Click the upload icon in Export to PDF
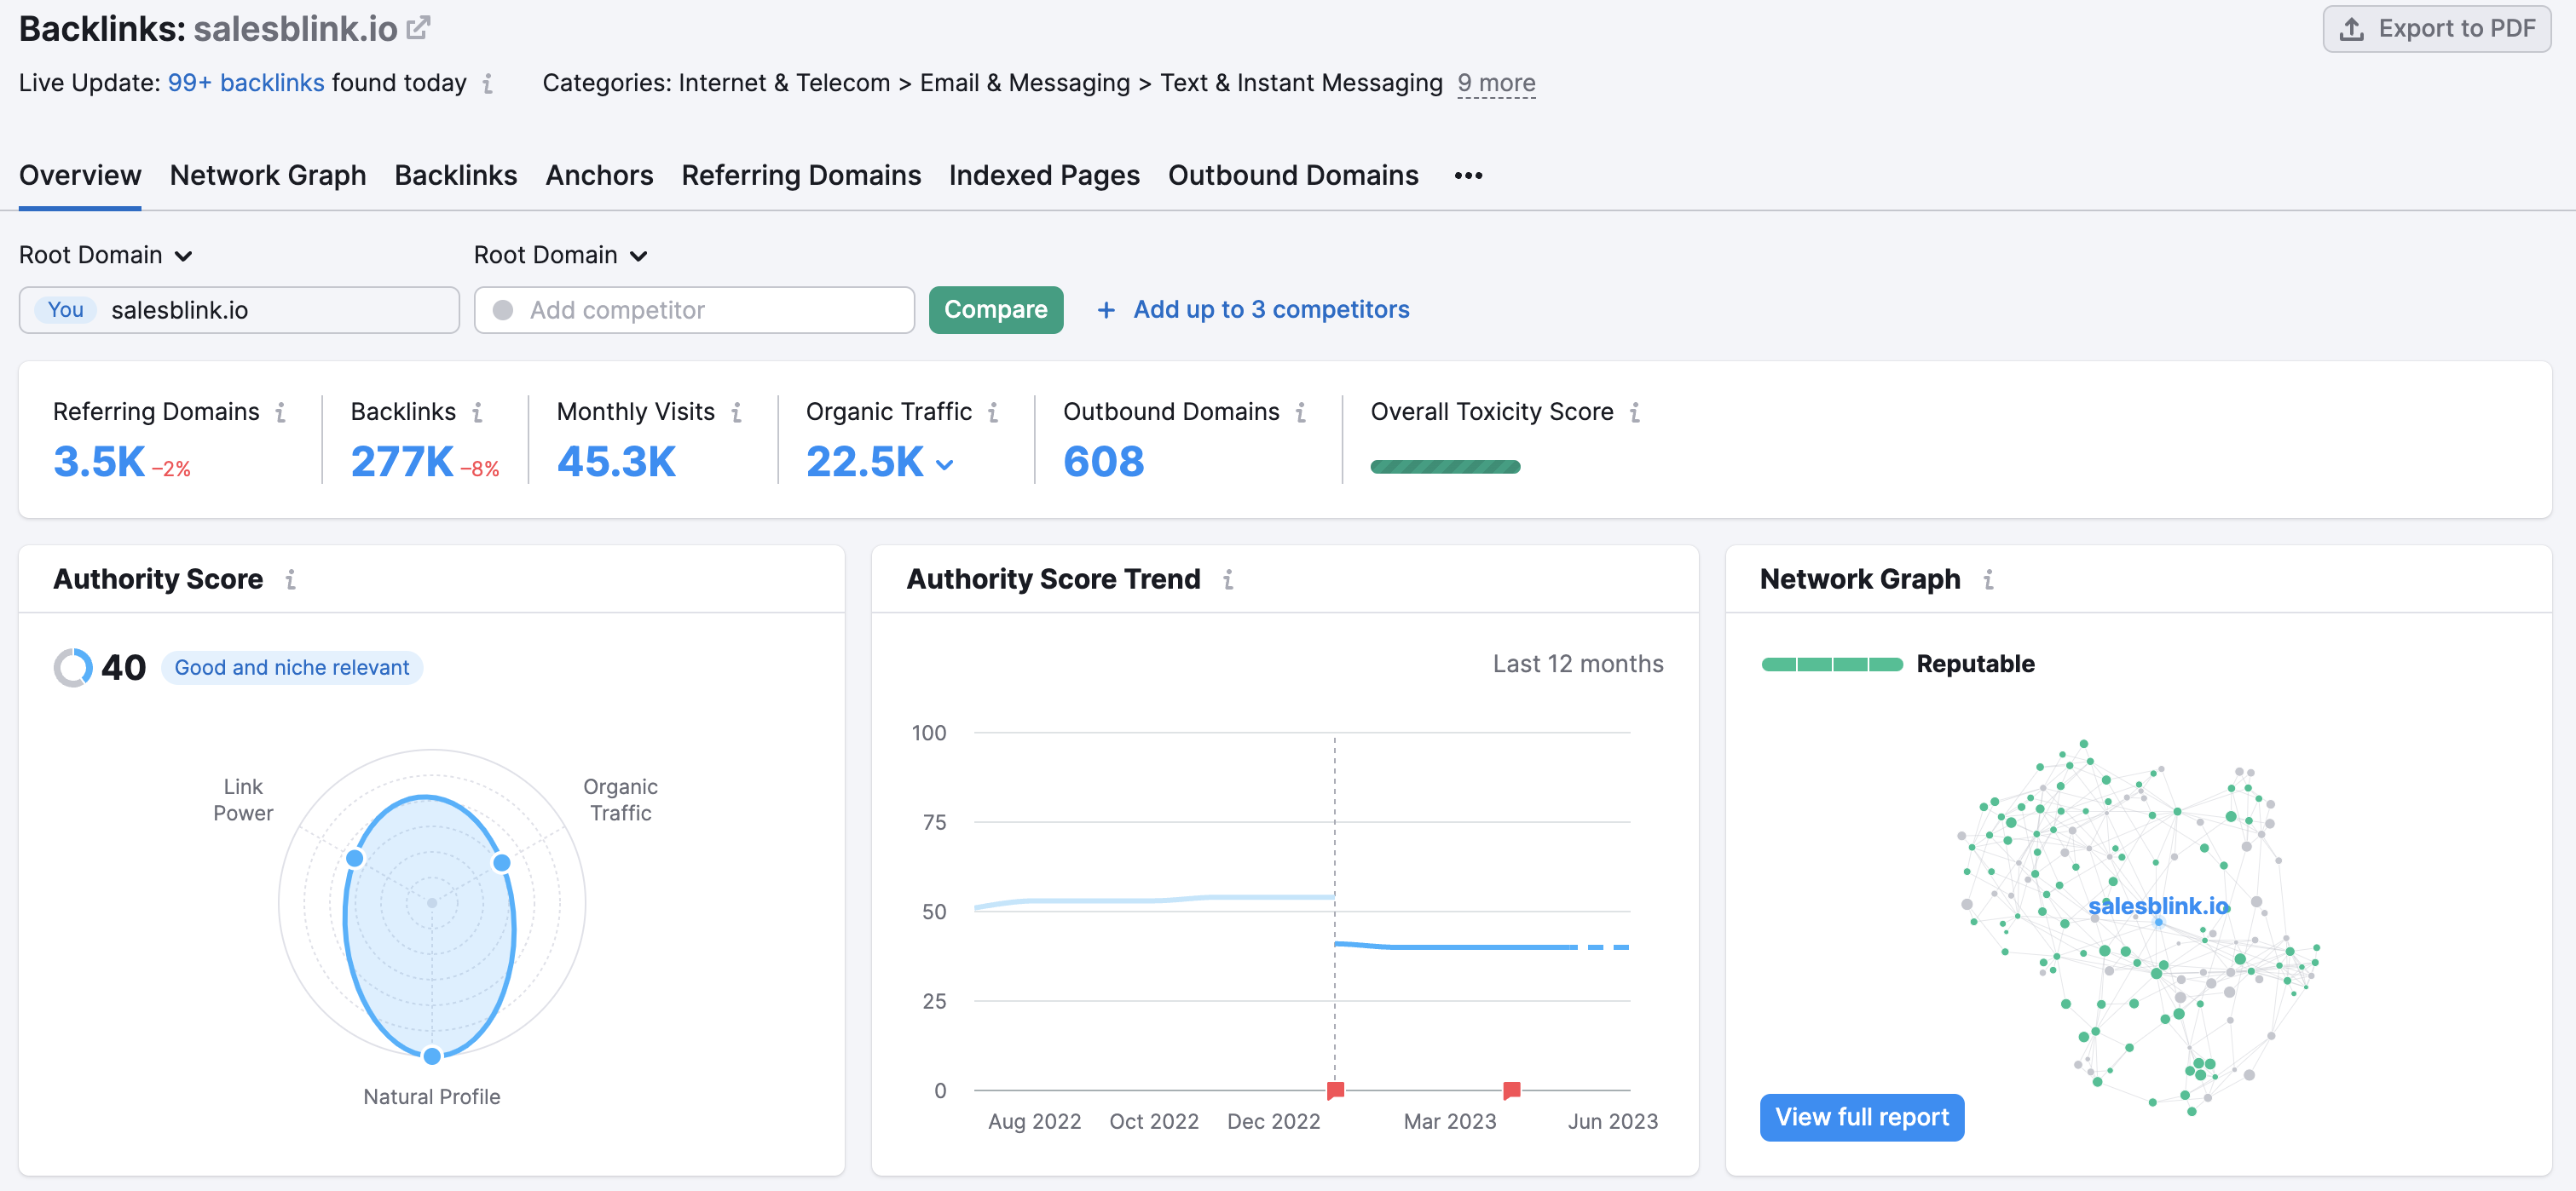 (2351, 29)
